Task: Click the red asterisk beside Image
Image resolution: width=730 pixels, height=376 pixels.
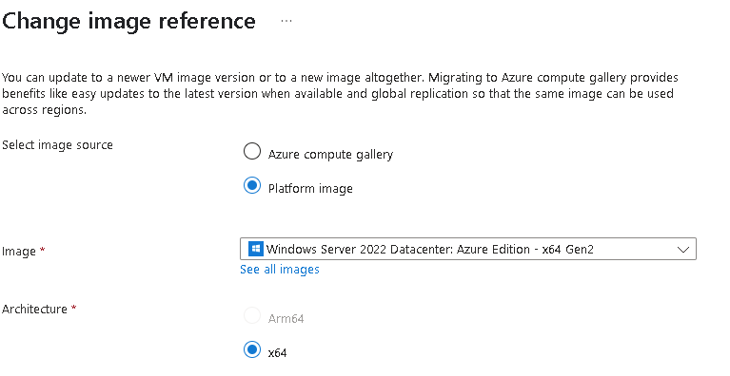Action: pos(43,250)
